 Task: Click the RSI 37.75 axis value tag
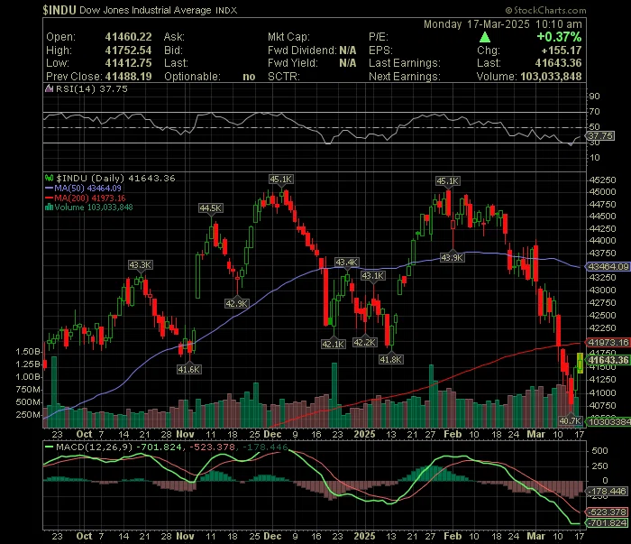point(600,135)
